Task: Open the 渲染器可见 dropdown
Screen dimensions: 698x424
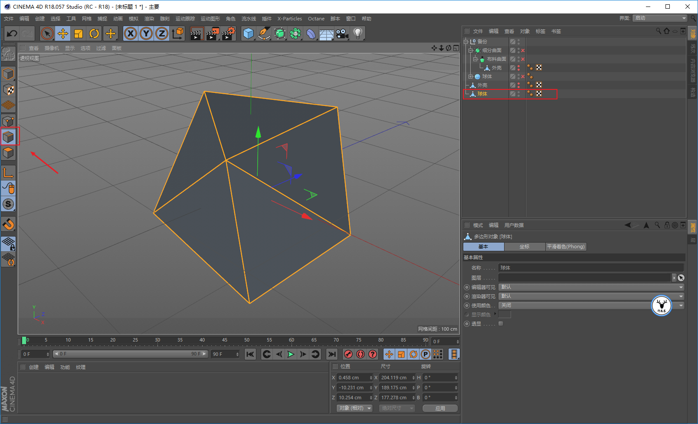Action: (x=592, y=296)
